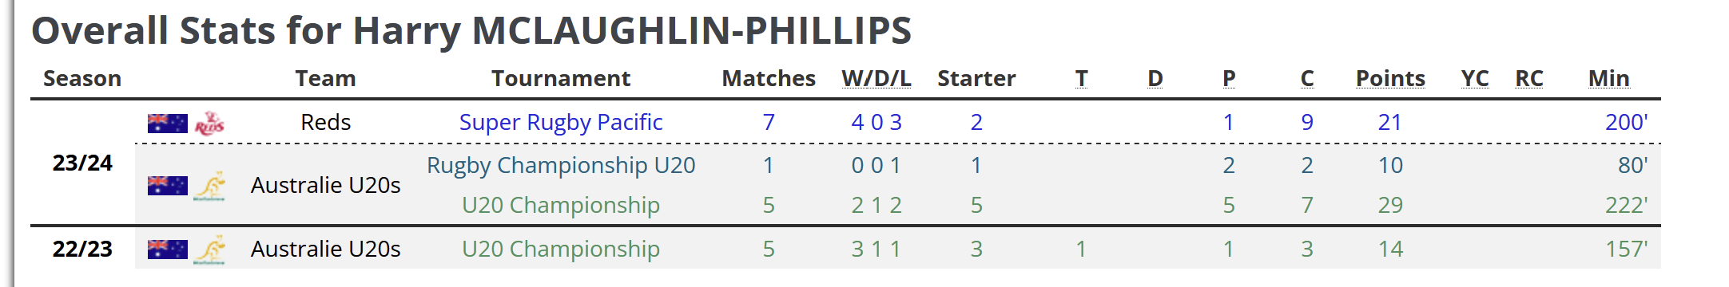
Task: Click the YC column header abbreviation
Action: click(x=1475, y=78)
